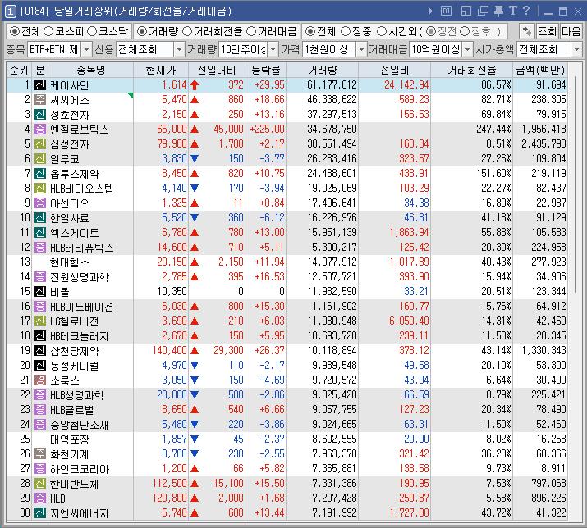Click the 다음 next button
Image resolution: width=587 pixels, height=528 pixels.
tap(571, 31)
